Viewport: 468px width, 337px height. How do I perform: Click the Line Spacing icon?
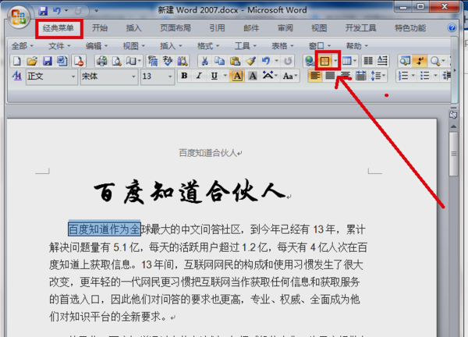click(375, 76)
